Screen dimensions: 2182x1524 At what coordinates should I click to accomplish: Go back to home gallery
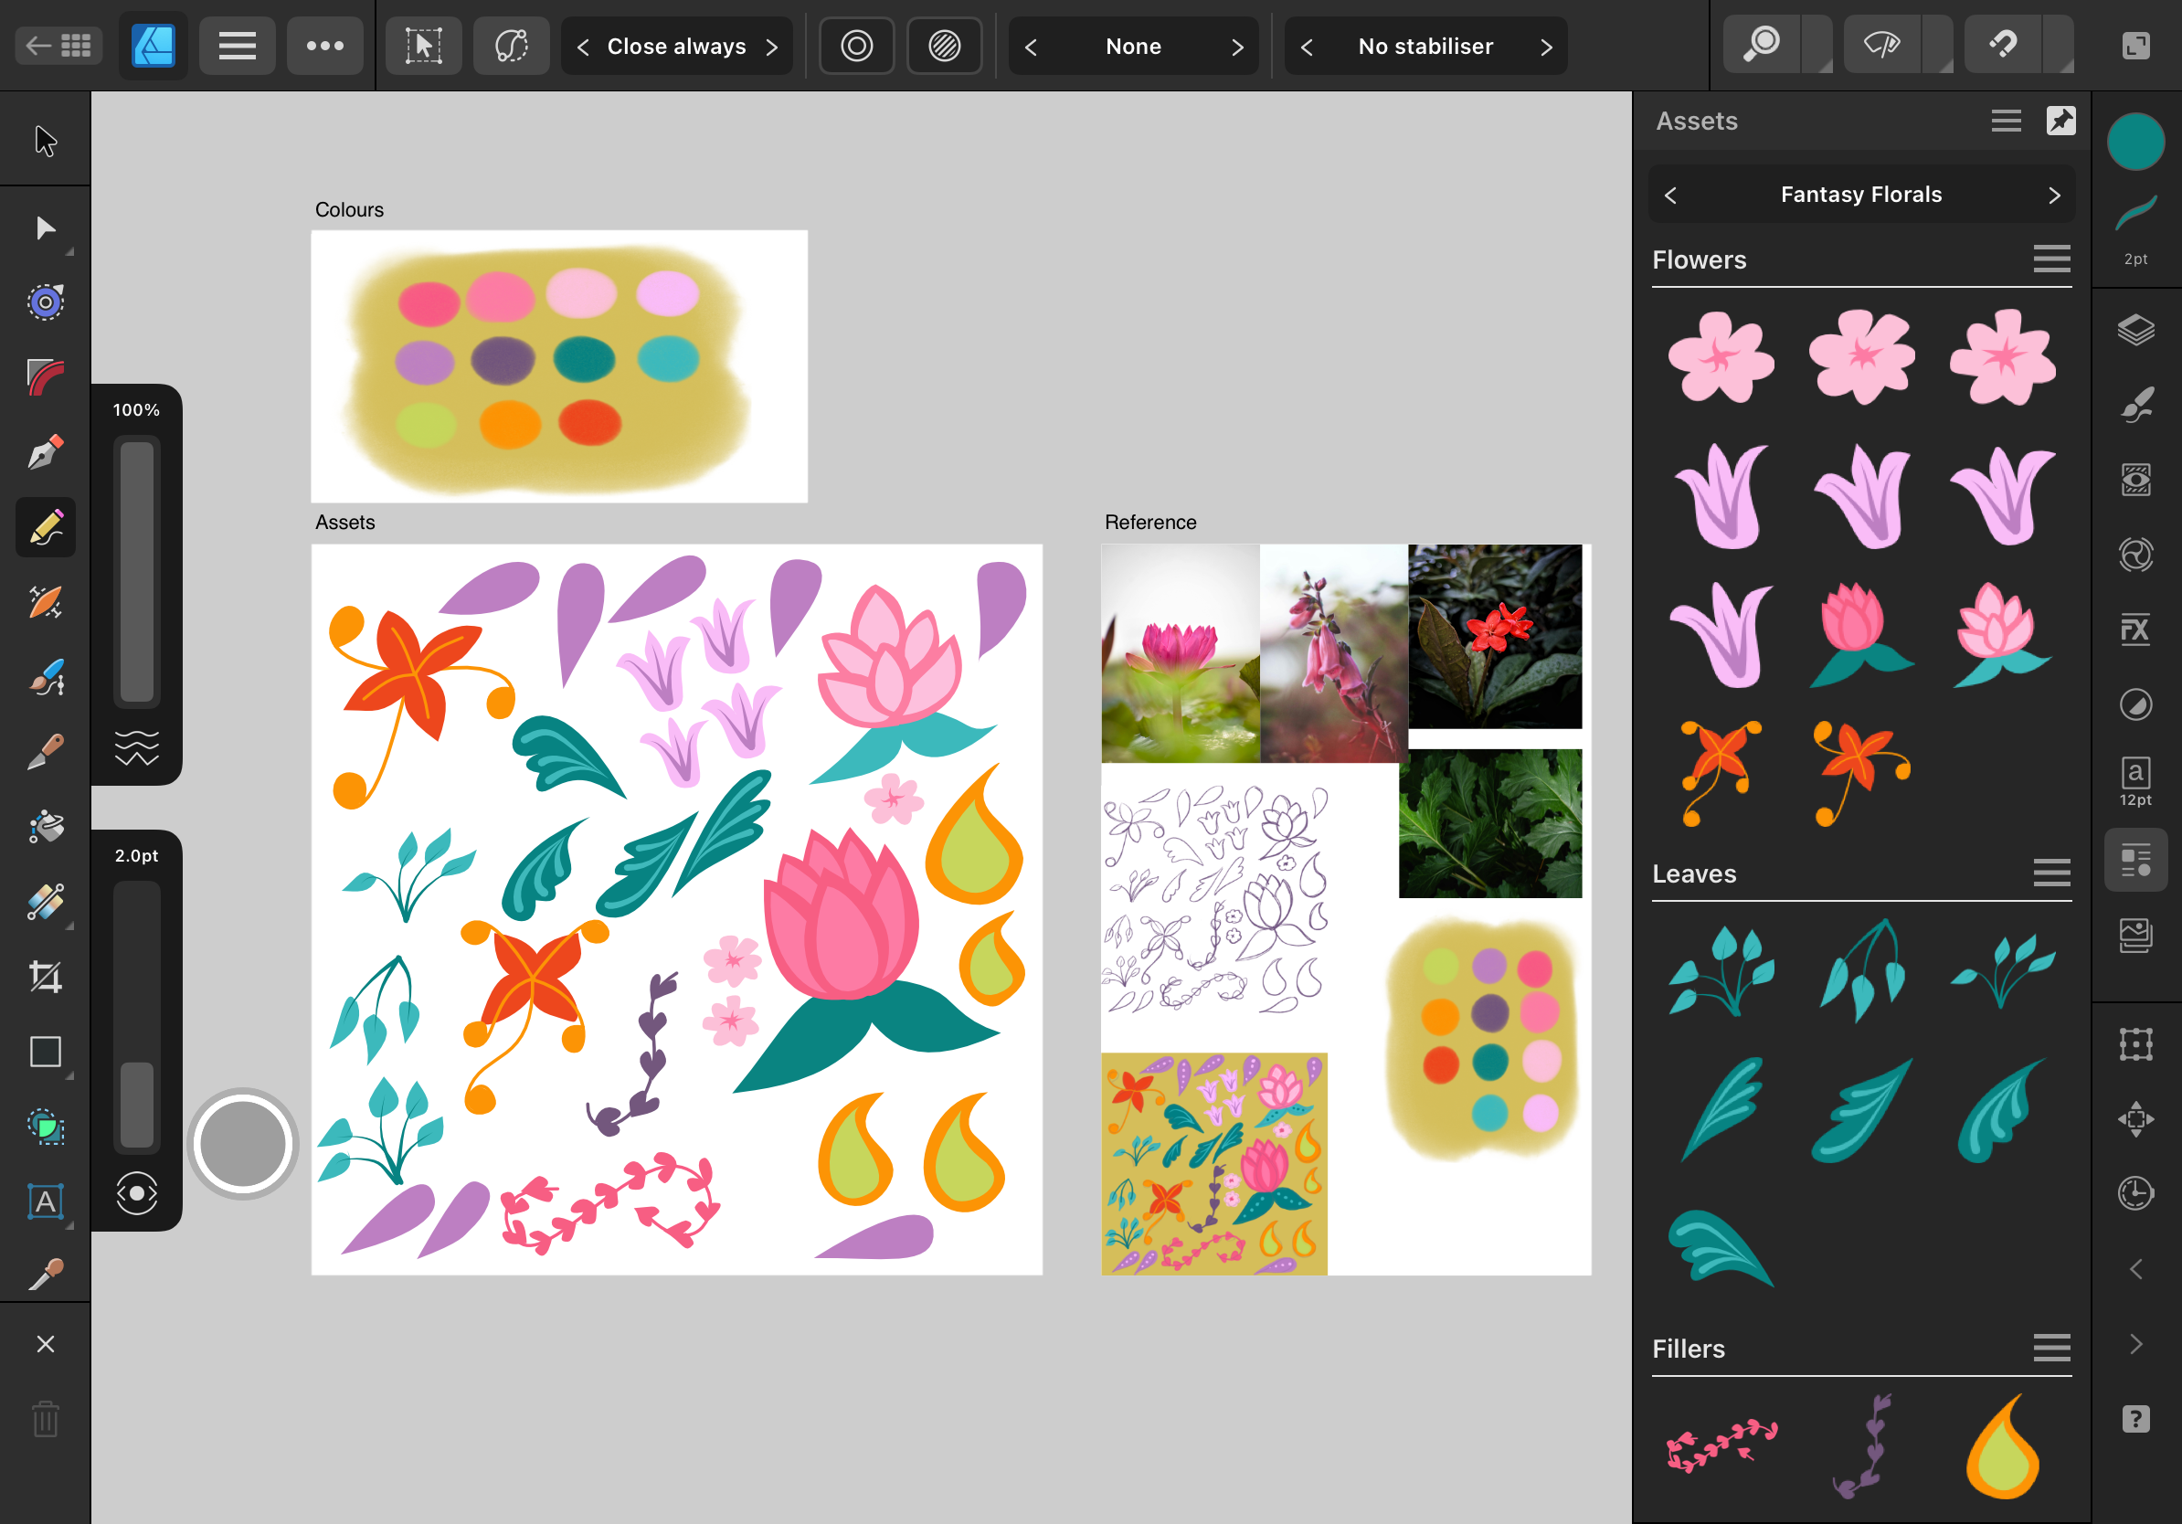click(58, 46)
